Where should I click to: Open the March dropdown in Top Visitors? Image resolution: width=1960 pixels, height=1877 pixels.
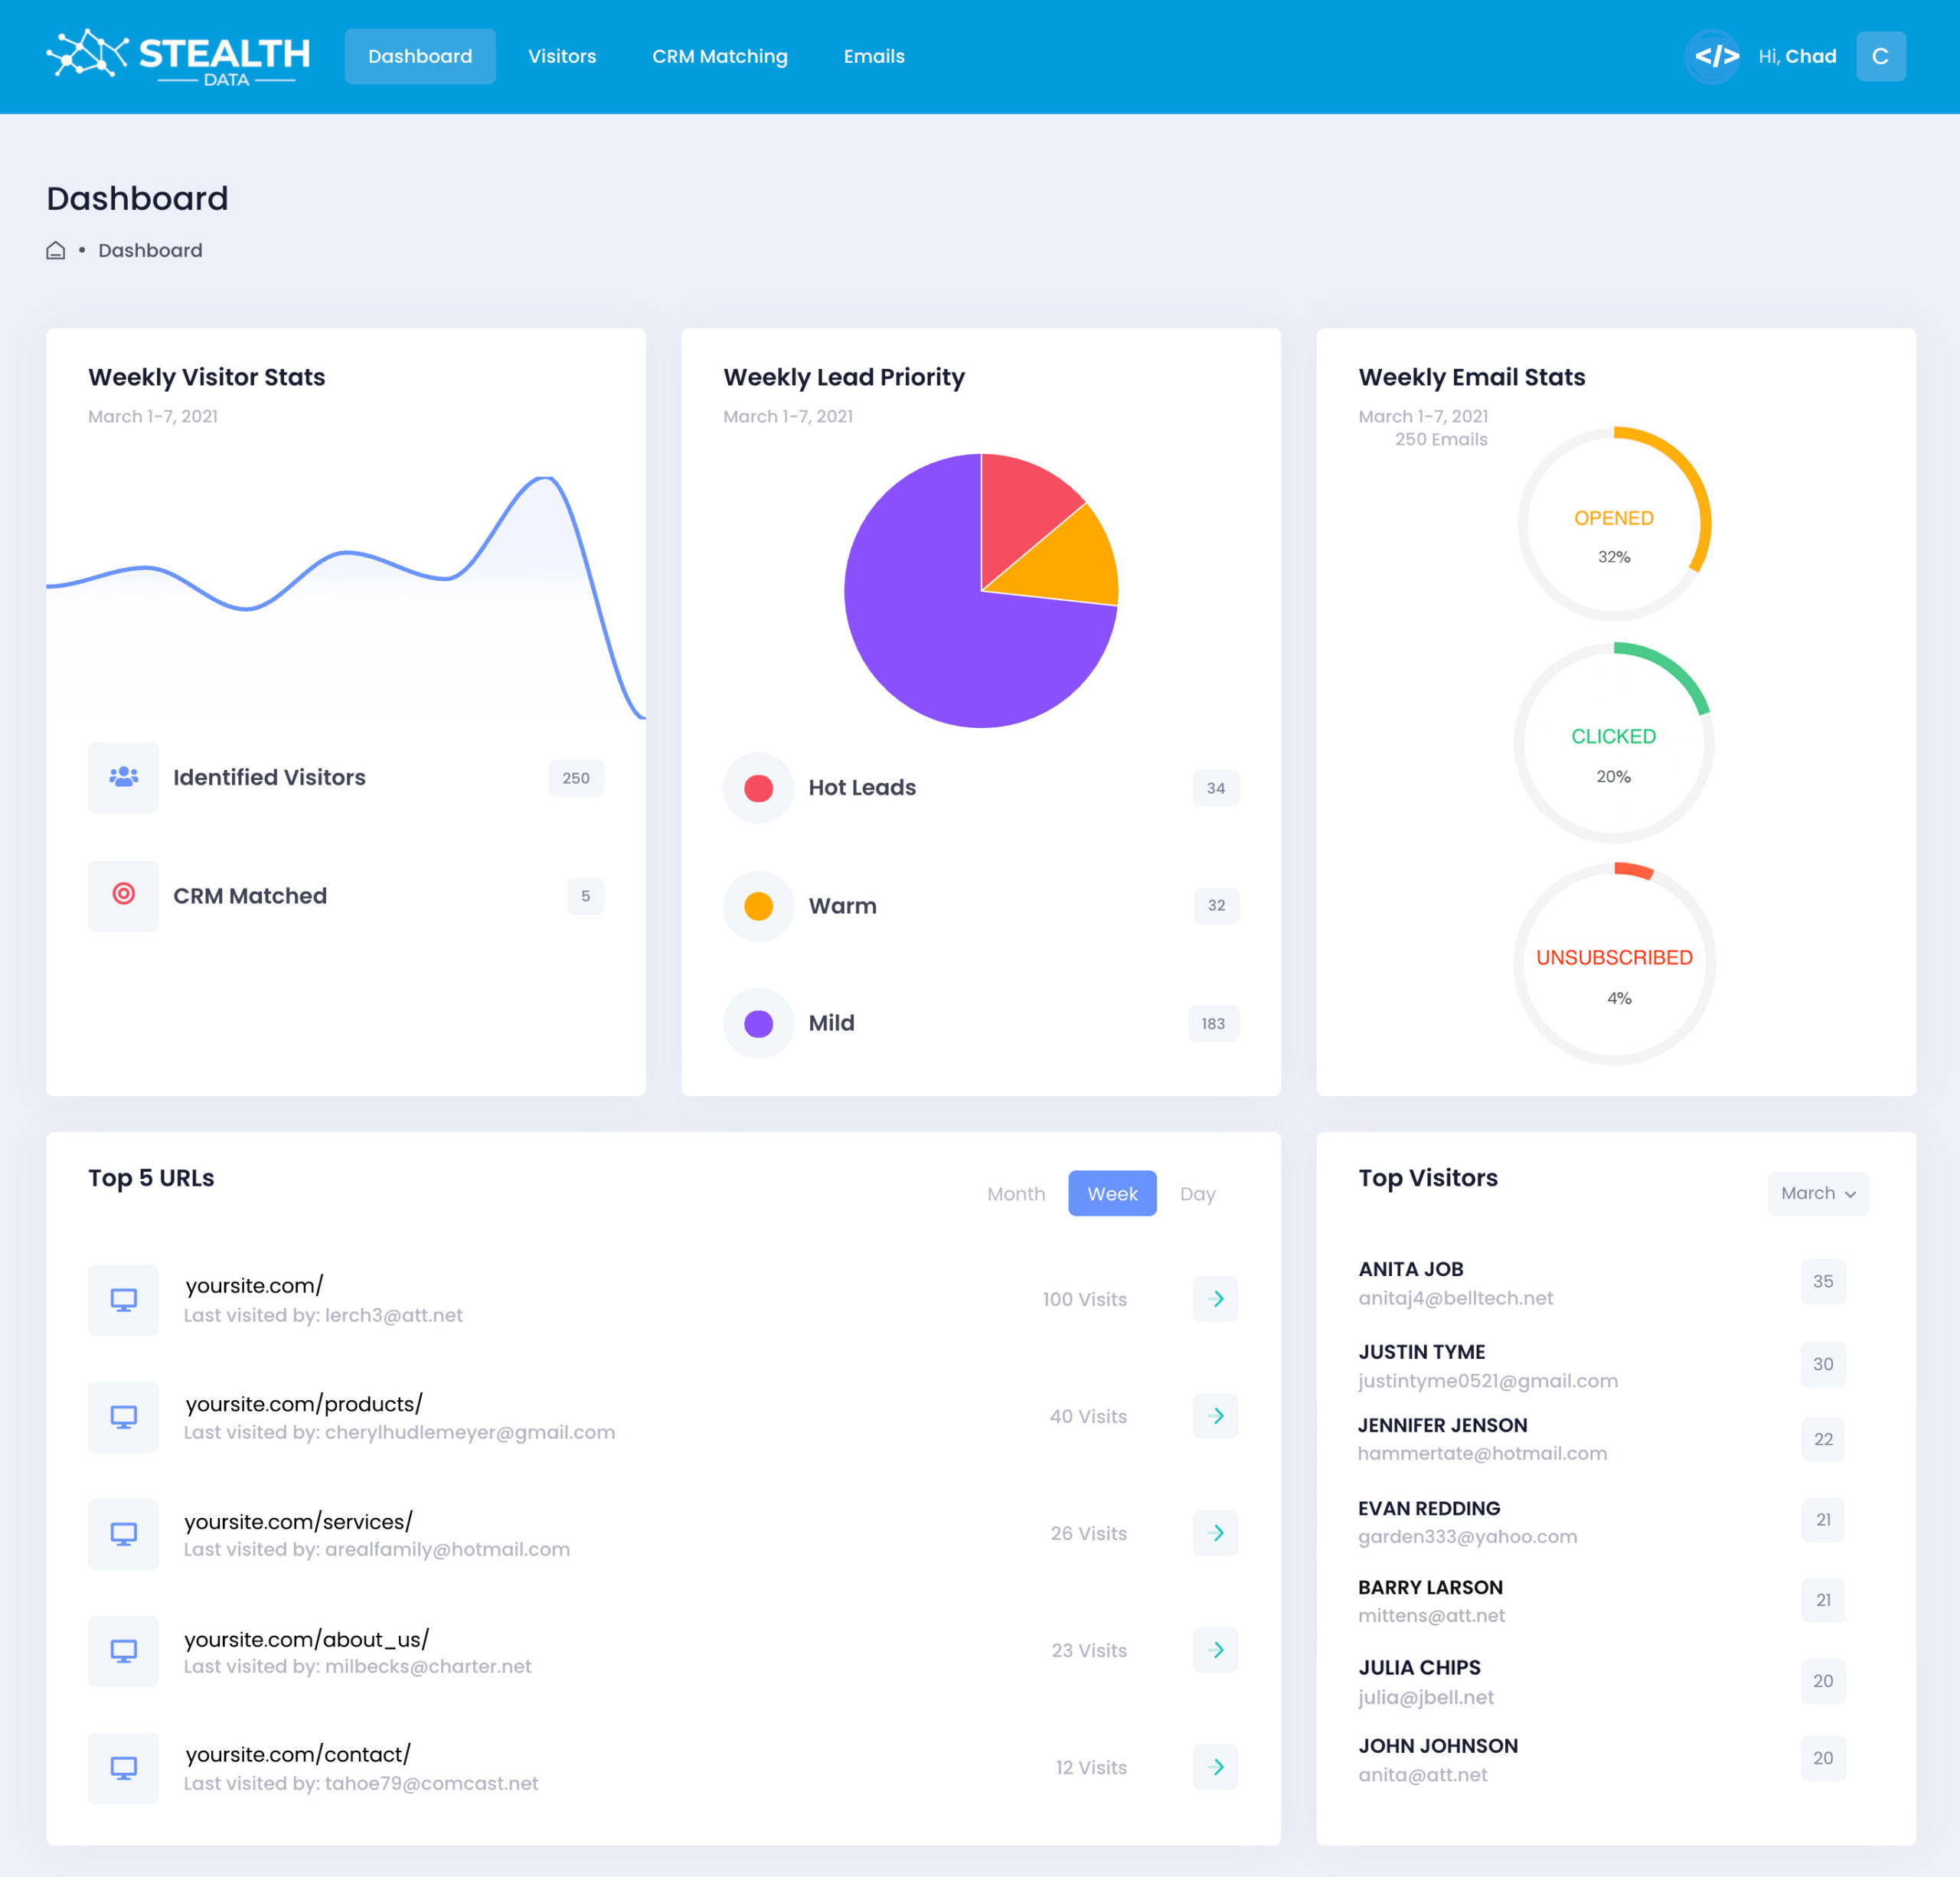1817,1193
